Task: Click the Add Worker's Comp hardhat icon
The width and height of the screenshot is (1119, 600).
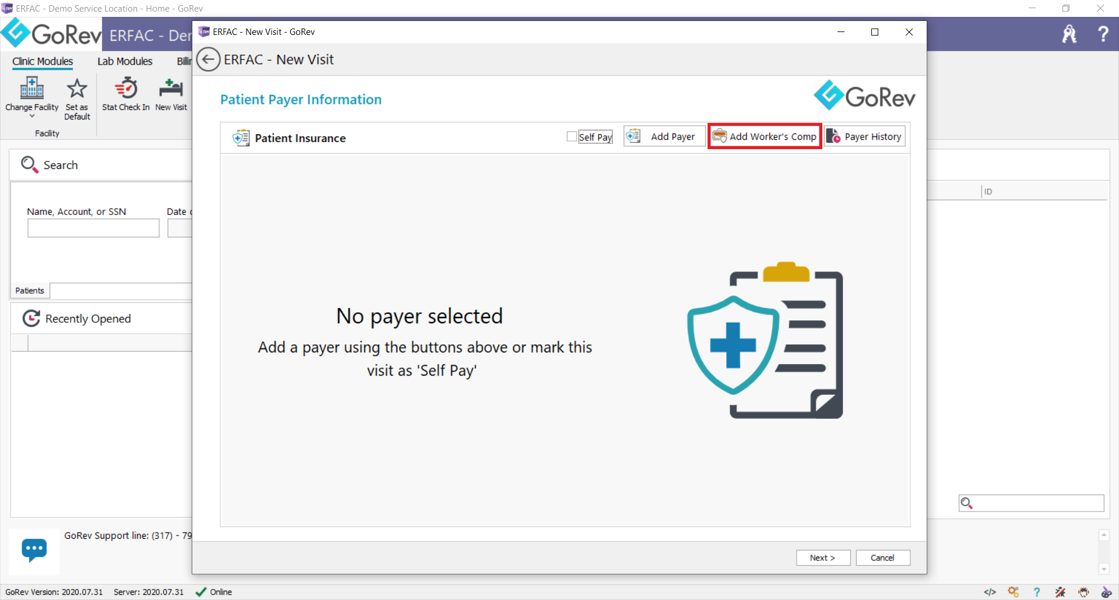Action: [720, 136]
